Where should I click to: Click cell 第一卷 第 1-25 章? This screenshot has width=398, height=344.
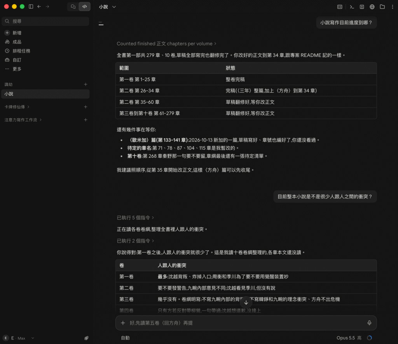point(138,79)
